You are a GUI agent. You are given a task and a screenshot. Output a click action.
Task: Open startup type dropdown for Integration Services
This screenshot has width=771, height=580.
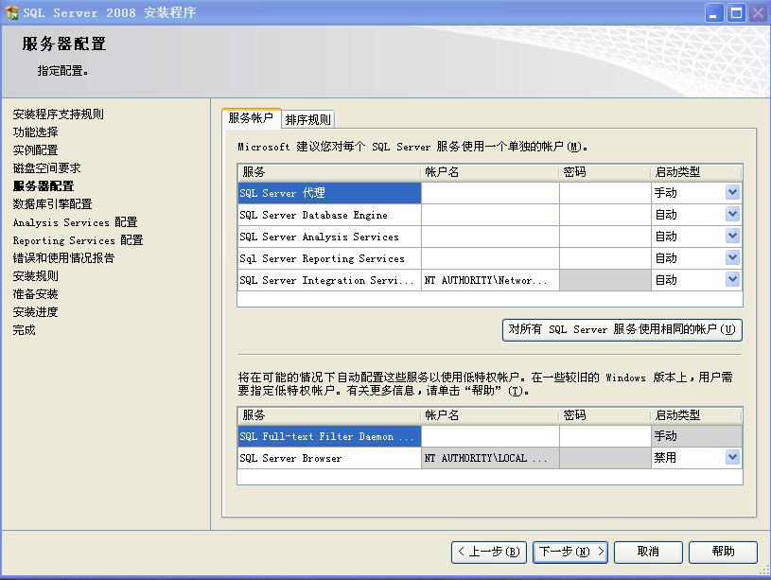(732, 279)
